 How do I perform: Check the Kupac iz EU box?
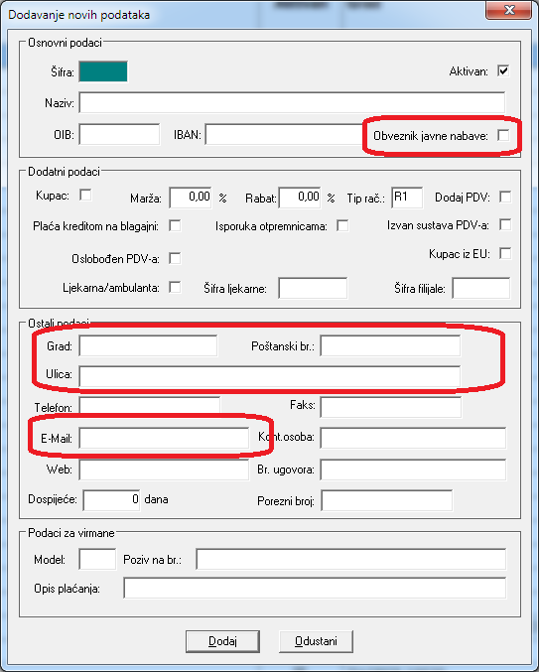click(x=505, y=253)
